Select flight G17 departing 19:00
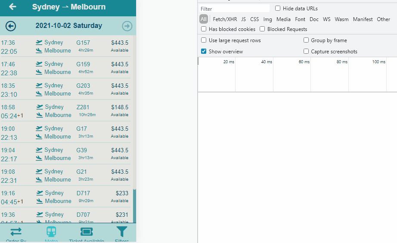The height and width of the screenshot is (243, 397). coord(66,132)
